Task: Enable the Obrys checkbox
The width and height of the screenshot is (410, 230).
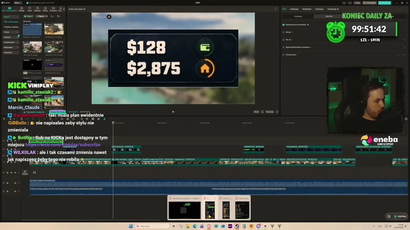Action: pos(283,32)
